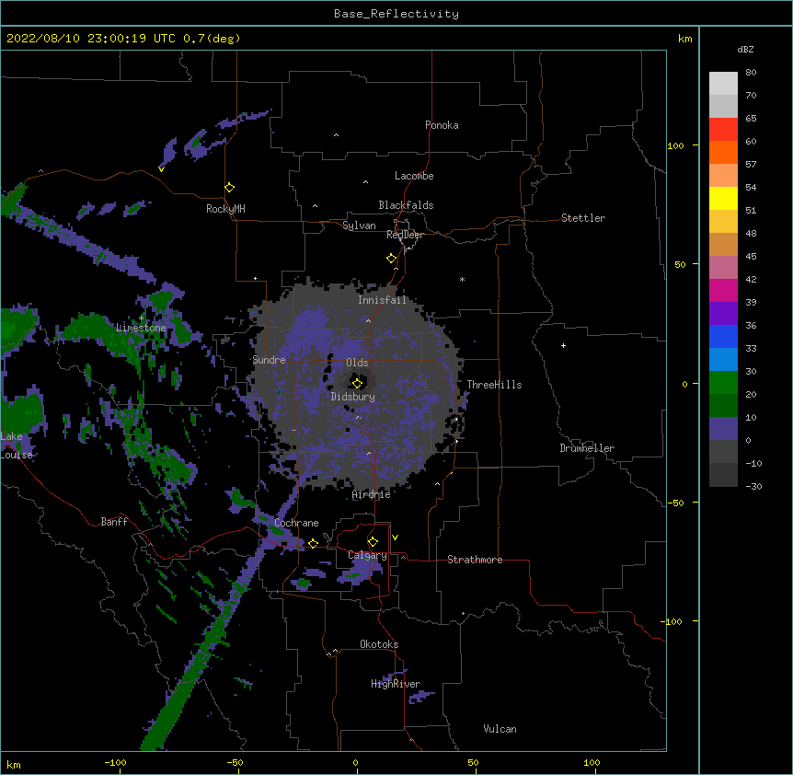The image size is (793, 775).
Task: Click the 45 value in the dBZ legend
Action: [751, 256]
